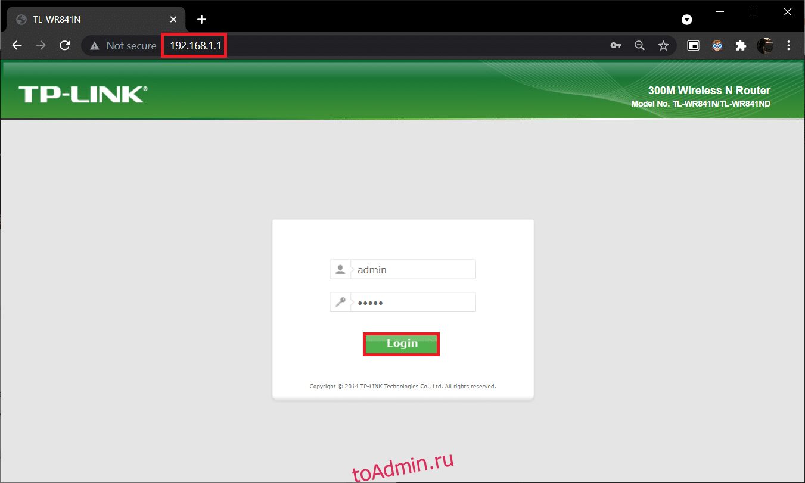Click the owl-faced extension icon
805x483 pixels.
point(717,45)
